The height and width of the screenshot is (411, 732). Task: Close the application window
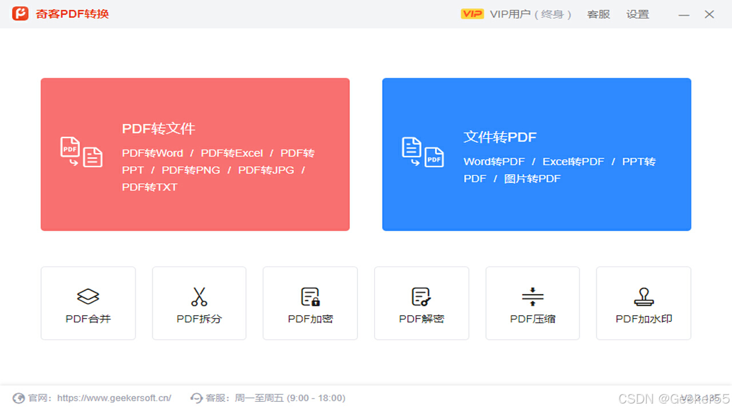point(710,14)
